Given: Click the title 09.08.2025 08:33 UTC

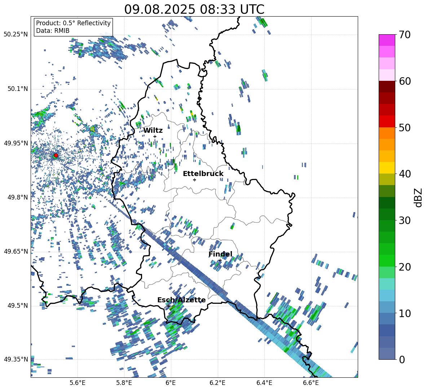Looking at the screenshot, I should pos(194,9).
